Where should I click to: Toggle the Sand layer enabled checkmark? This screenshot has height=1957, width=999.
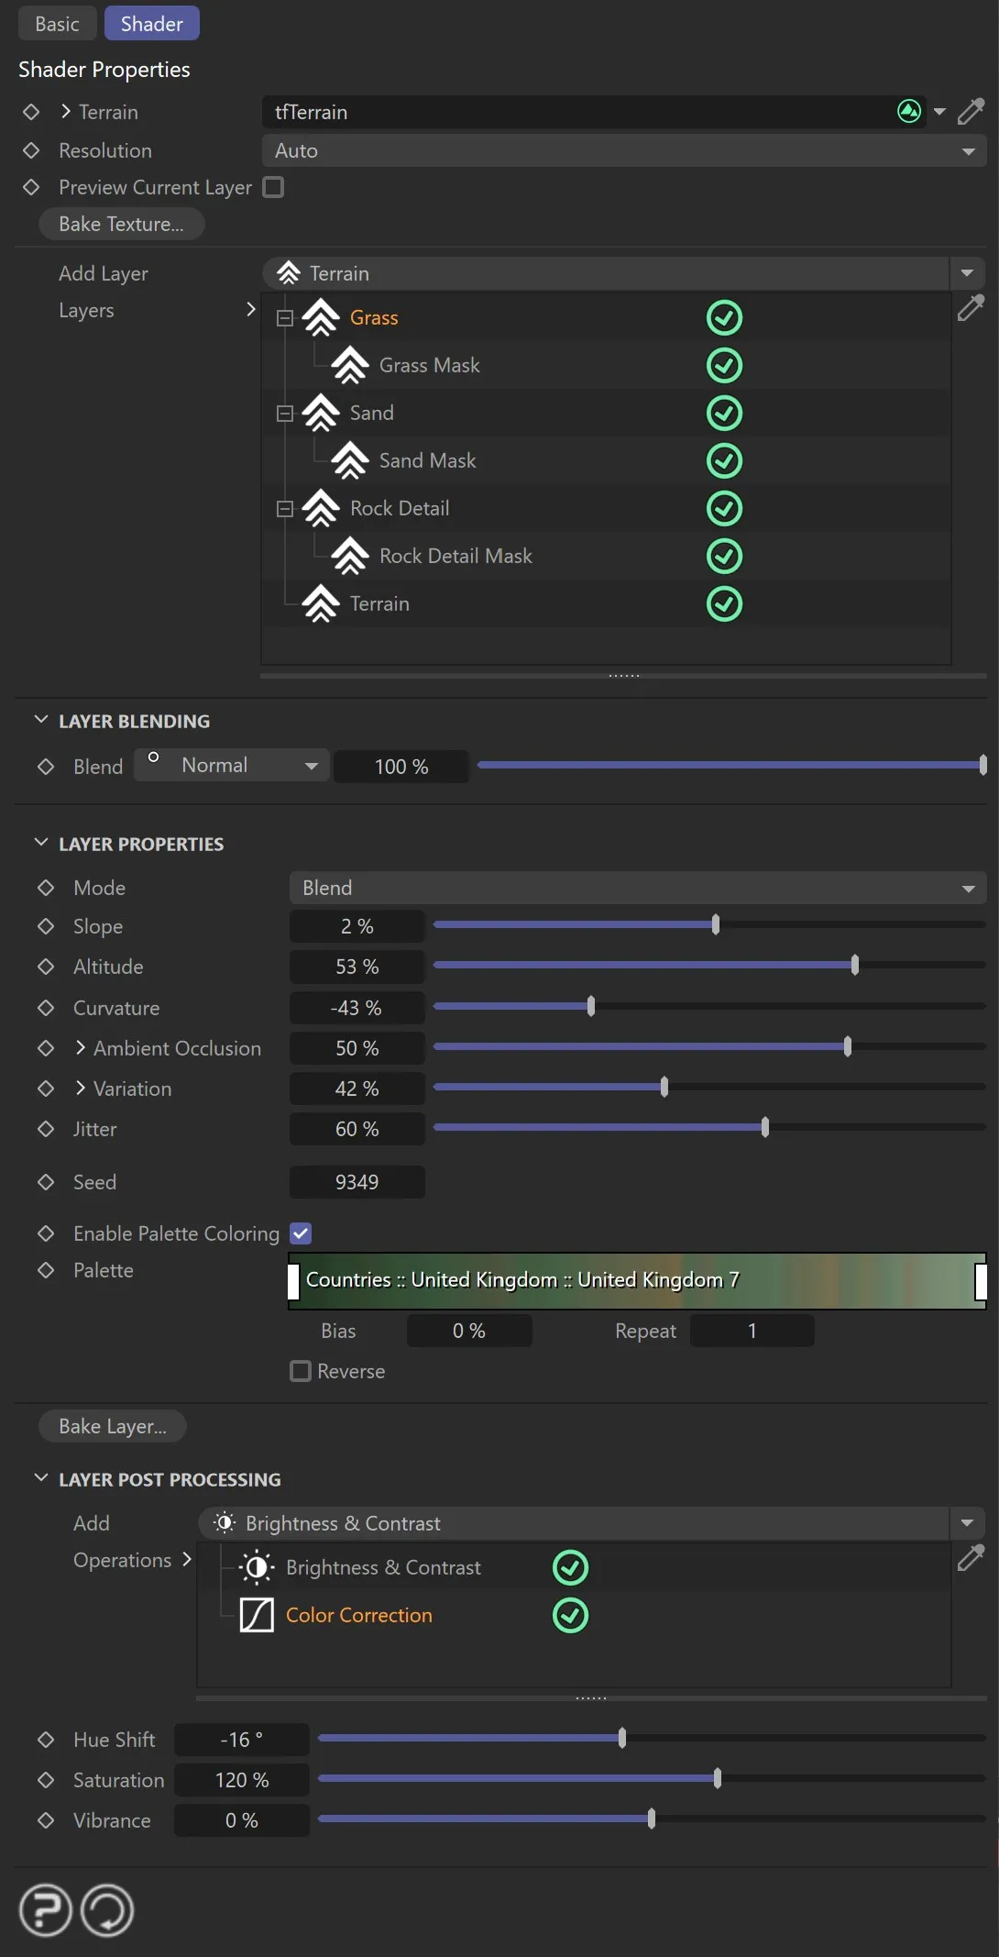[724, 413]
